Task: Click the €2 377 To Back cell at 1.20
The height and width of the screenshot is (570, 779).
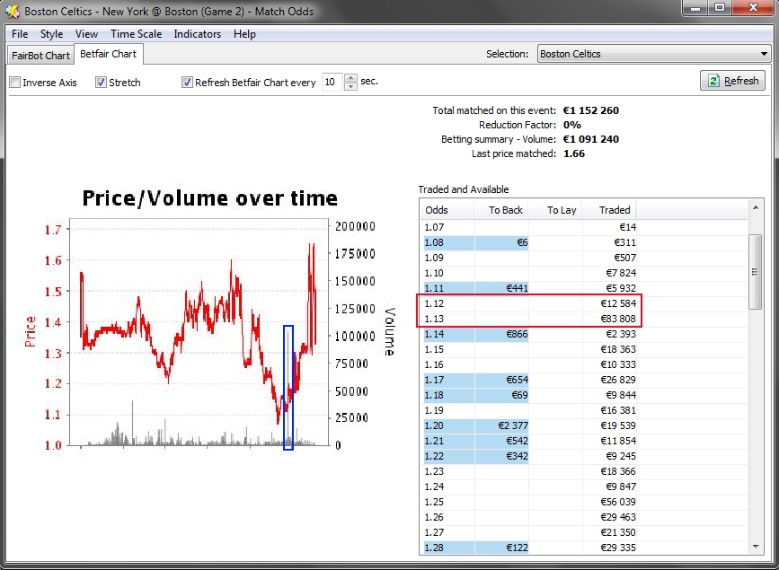Action: coord(501,425)
